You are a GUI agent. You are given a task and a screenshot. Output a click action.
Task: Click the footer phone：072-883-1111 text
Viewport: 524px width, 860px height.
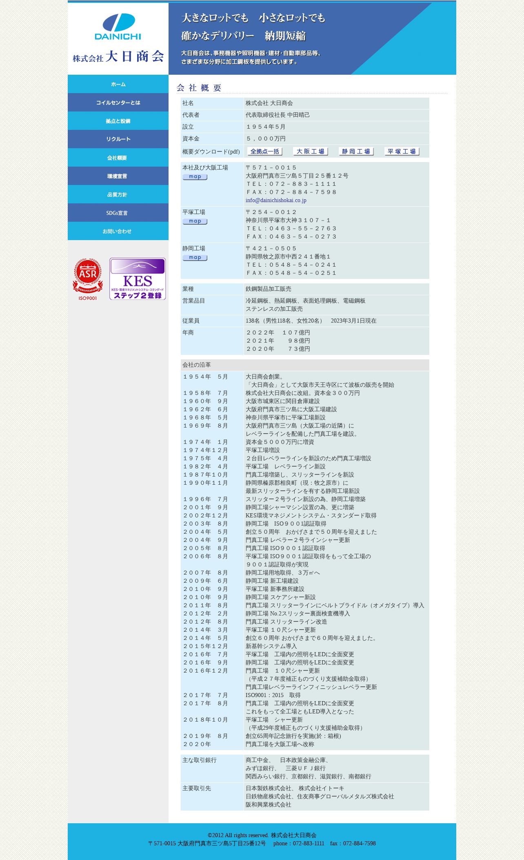pyautogui.click(x=299, y=844)
